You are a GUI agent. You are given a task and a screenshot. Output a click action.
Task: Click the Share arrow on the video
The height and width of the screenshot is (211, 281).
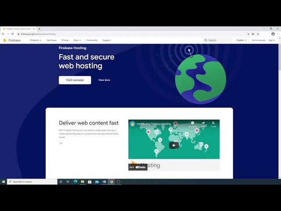[203, 123]
